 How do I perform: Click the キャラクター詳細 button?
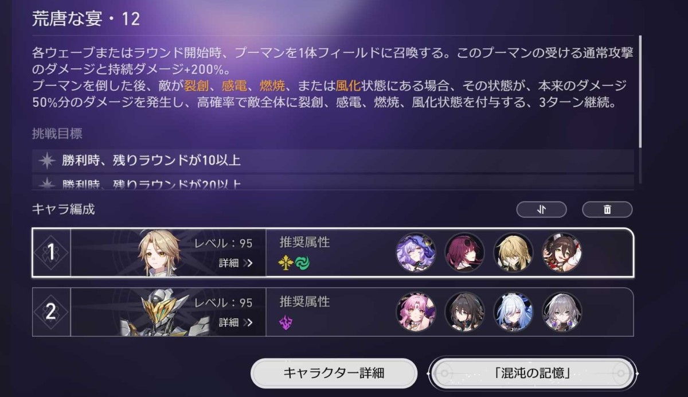[x=334, y=373]
